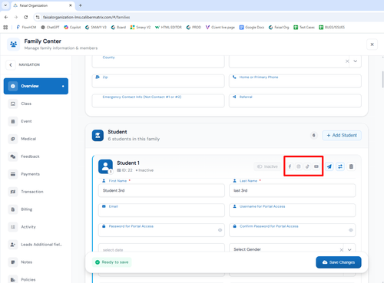Collapse the navigation sidebar with the back chevron
Screen dimensions: 384x283
11,65
